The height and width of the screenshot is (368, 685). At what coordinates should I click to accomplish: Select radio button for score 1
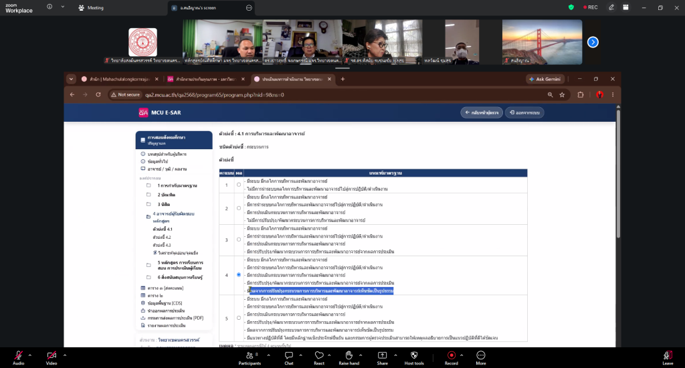pos(239,185)
